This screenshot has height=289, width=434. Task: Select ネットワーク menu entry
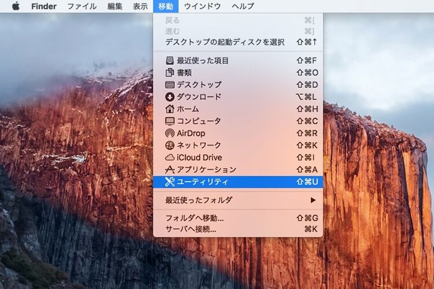(x=238, y=145)
